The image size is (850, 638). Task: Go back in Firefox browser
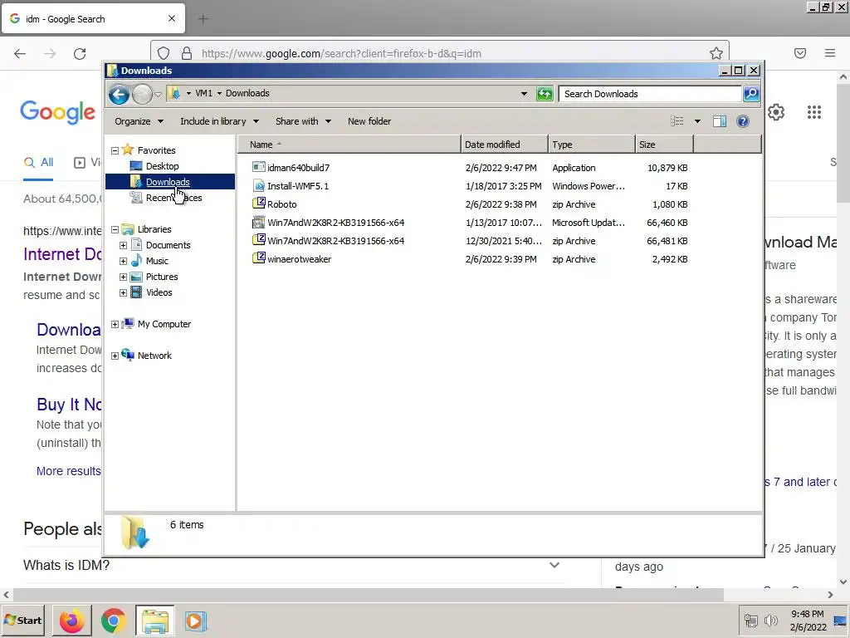tap(20, 53)
